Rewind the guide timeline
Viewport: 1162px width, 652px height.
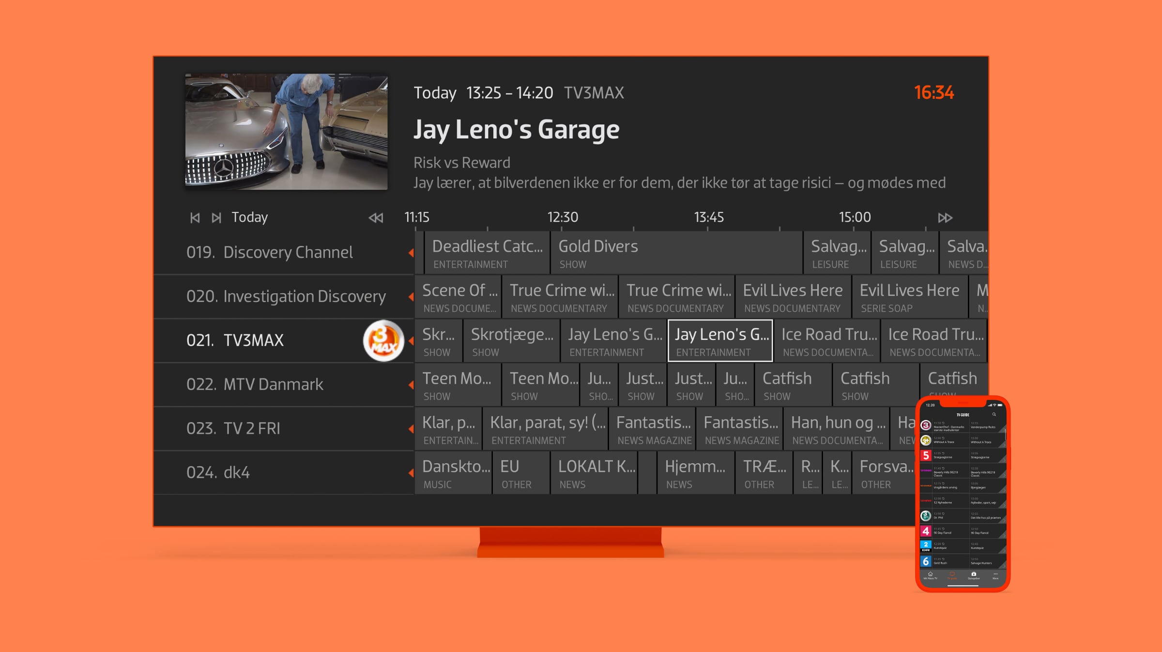[x=376, y=218]
